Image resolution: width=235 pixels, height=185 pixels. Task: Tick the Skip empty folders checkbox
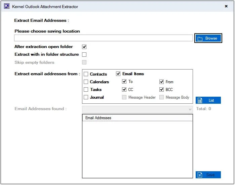tap(84, 62)
